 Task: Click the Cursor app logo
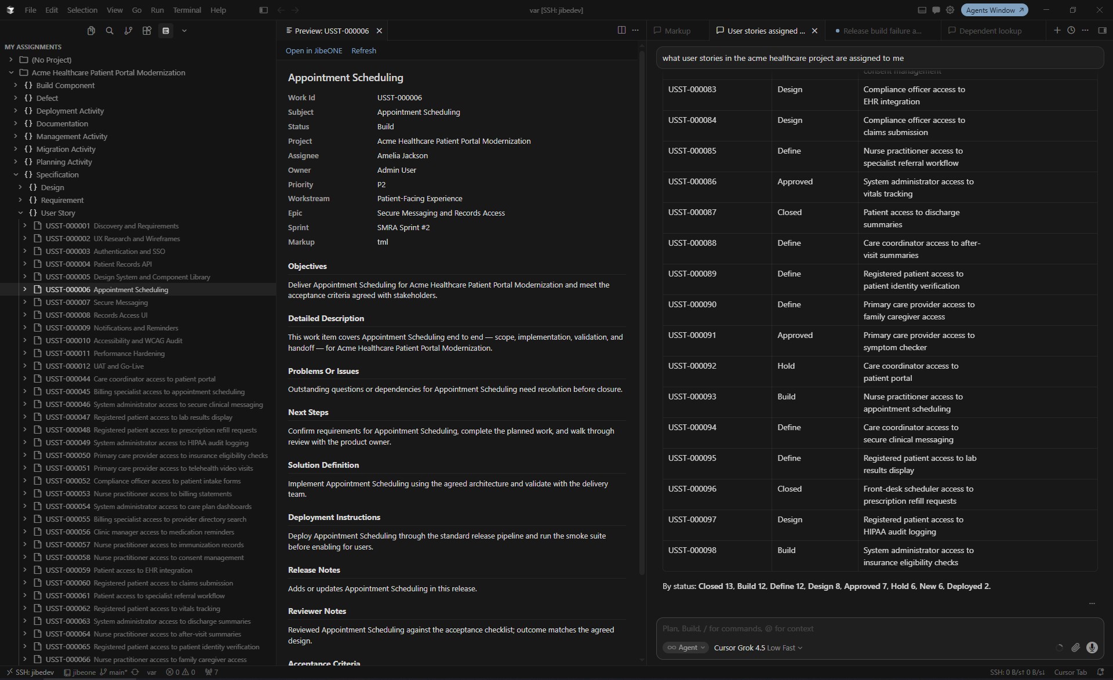pyautogui.click(x=10, y=10)
